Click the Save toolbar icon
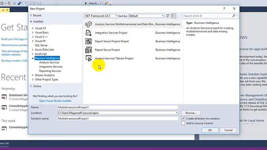 pos(14,3)
